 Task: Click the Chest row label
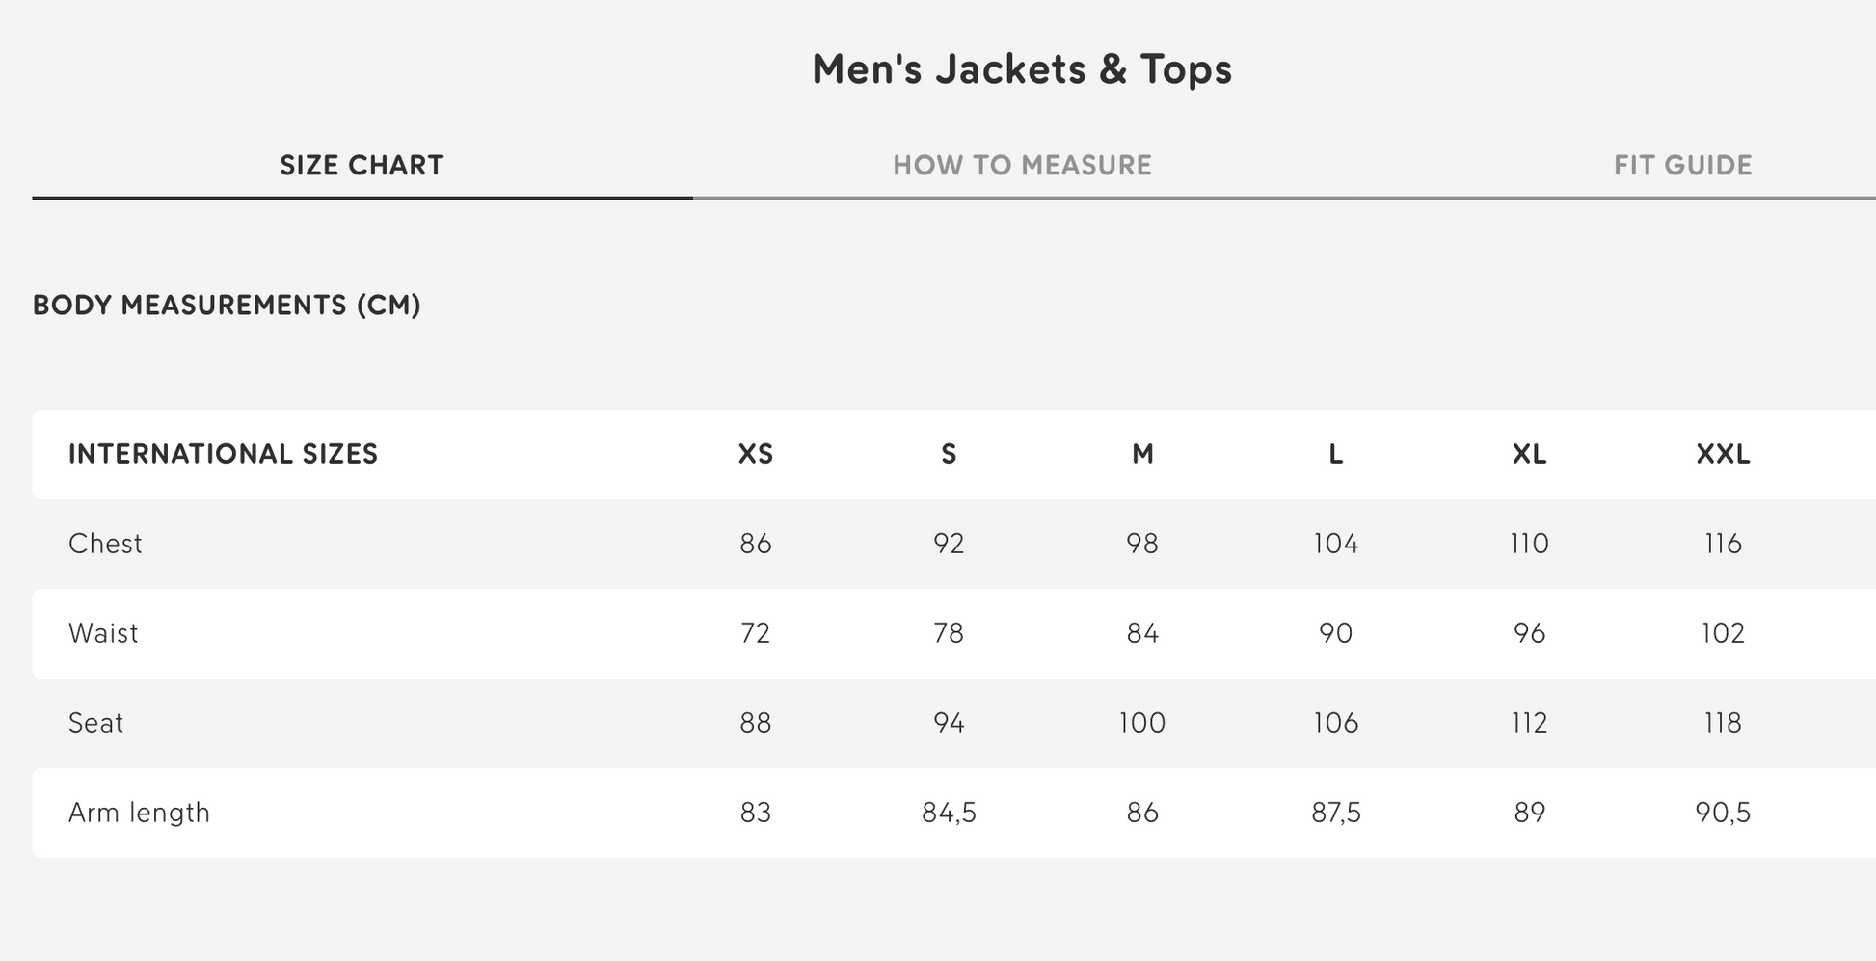pos(105,543)
